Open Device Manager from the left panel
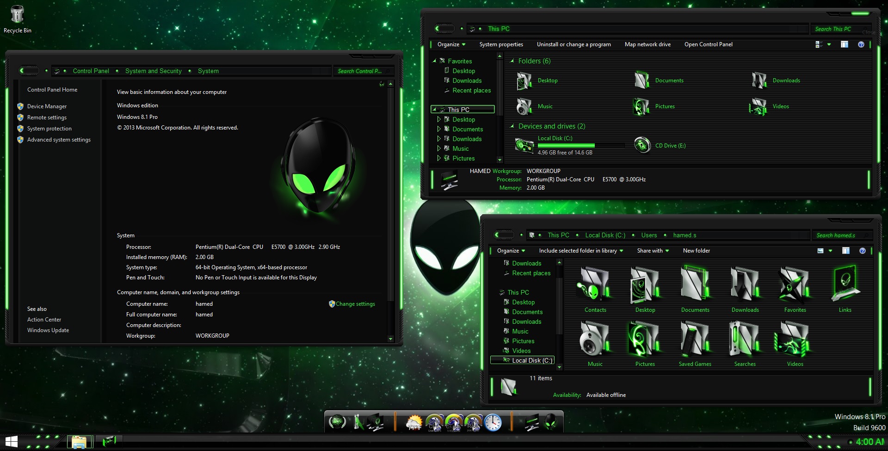 pyautogui.click(x=47, y=106)
